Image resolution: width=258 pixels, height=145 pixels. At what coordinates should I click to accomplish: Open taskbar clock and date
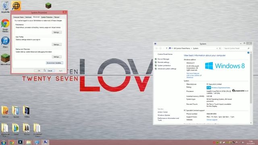tap(251, 142)
